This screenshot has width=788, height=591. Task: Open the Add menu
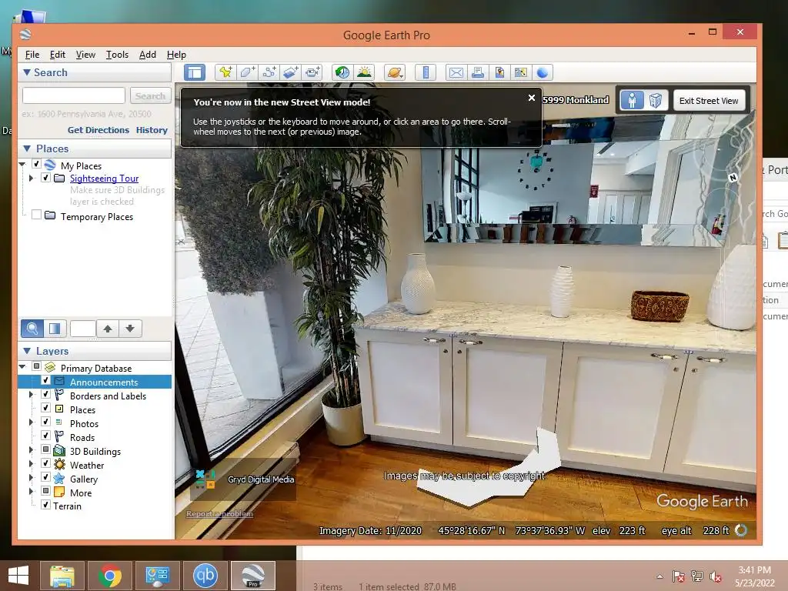click(147, 55)
